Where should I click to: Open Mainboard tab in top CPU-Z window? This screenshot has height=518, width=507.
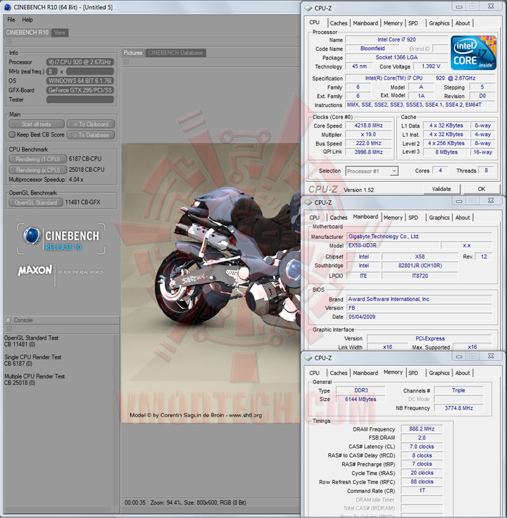(365, 23)
